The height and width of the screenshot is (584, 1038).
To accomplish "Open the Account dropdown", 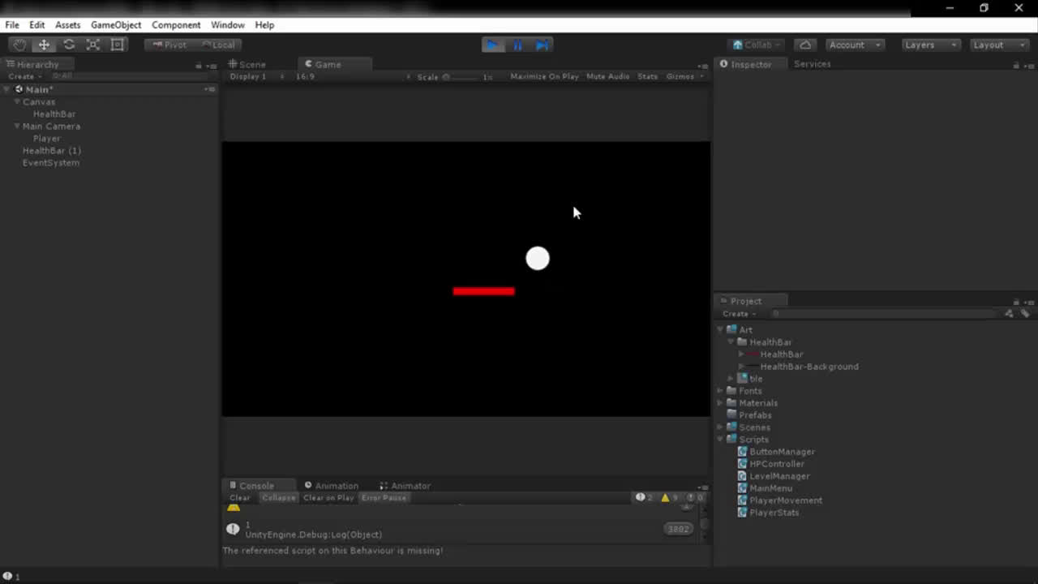I will pyautogui.click(x=855, y=45).
